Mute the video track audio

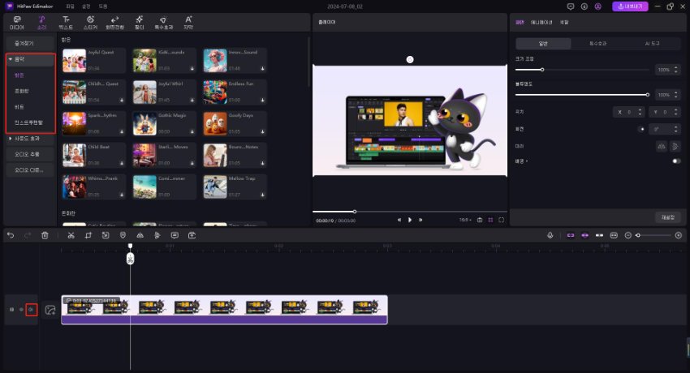[x=31, y=310]
